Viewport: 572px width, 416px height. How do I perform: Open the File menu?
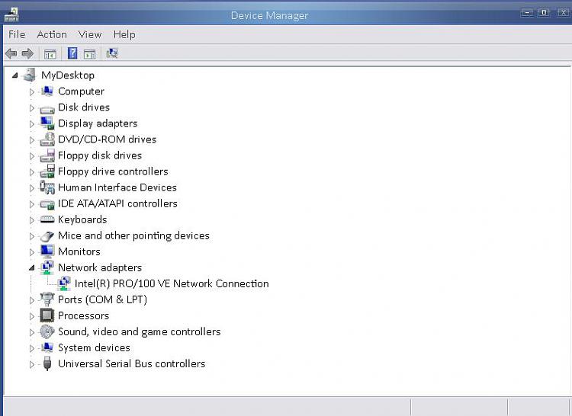17,34
